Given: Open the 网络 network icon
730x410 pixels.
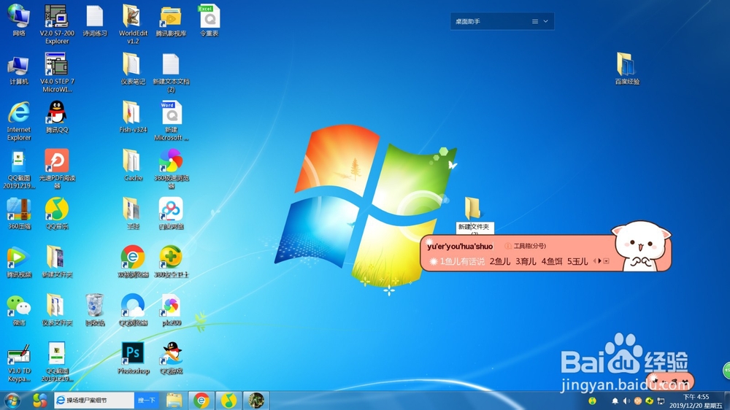Looking at the screenshot, I should click(19, 20).
